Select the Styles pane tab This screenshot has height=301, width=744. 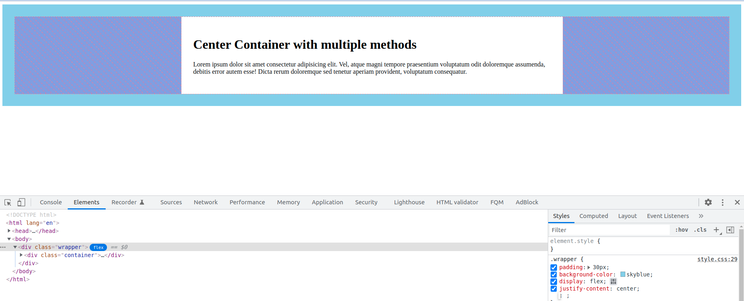[561, 216]
